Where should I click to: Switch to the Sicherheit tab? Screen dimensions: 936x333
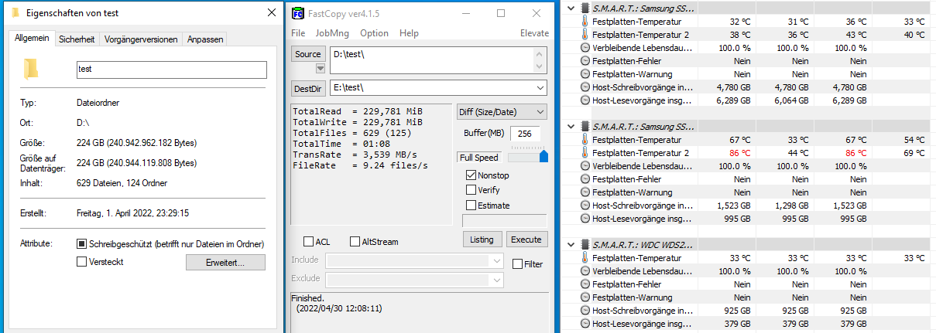(x=77, y=39)
